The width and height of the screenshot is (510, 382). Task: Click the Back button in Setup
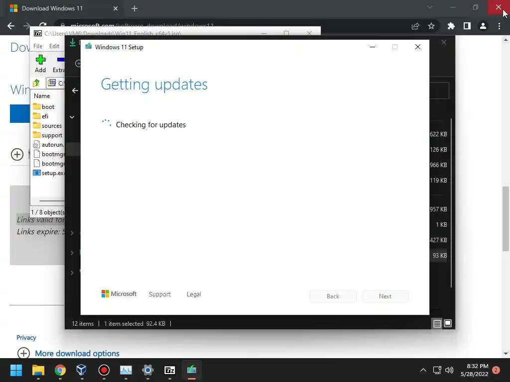[333, 296]
